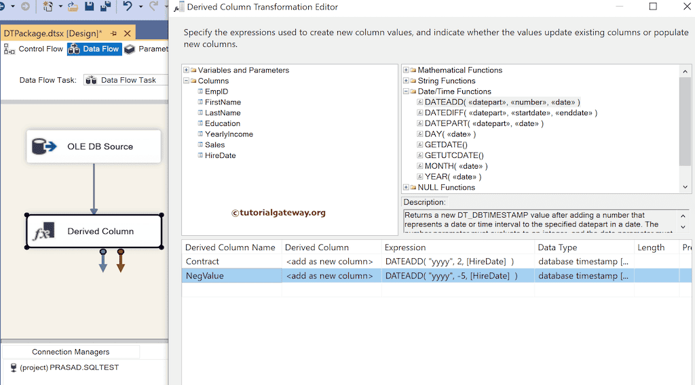
Task: Open the New Project dropdown arrow
Action: (60, 7)
